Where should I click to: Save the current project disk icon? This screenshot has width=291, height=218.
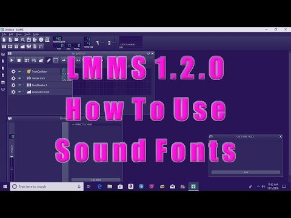28,40
